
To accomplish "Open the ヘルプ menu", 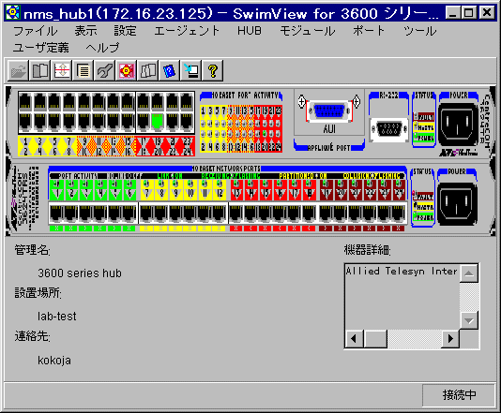I will pyautogui.click(x=102, y=48).
